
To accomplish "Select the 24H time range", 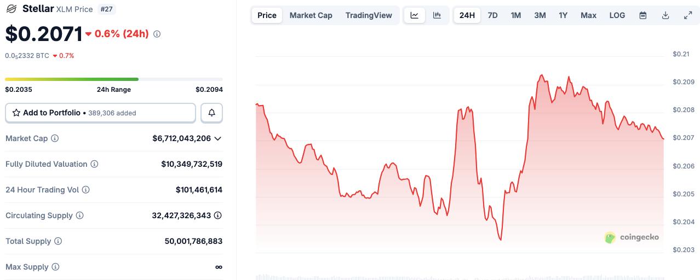I will point(467,15).
